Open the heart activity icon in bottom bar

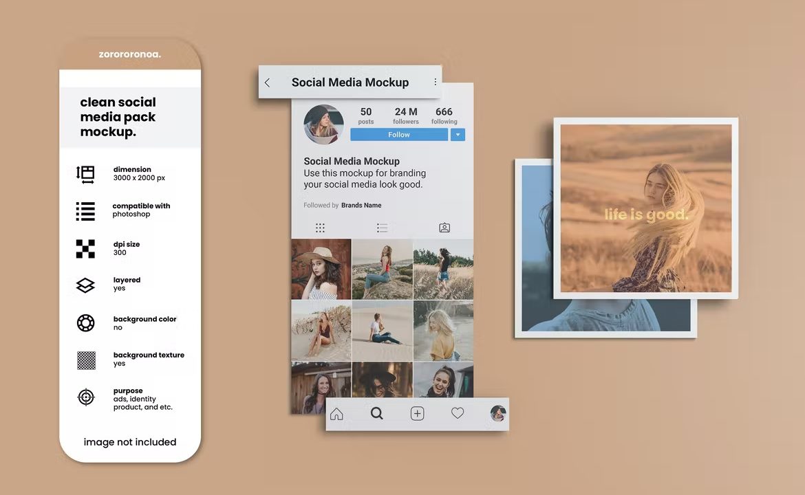(x=458, y=413)
